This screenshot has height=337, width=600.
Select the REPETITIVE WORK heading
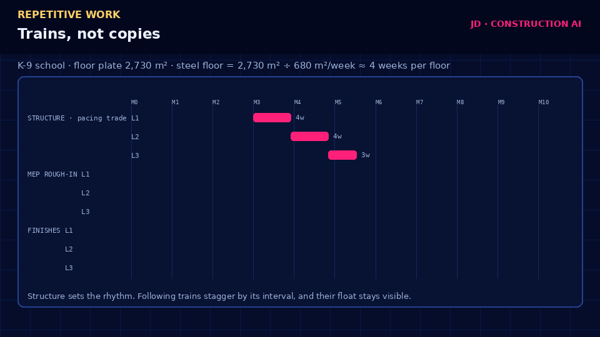[x=69, y=14]
